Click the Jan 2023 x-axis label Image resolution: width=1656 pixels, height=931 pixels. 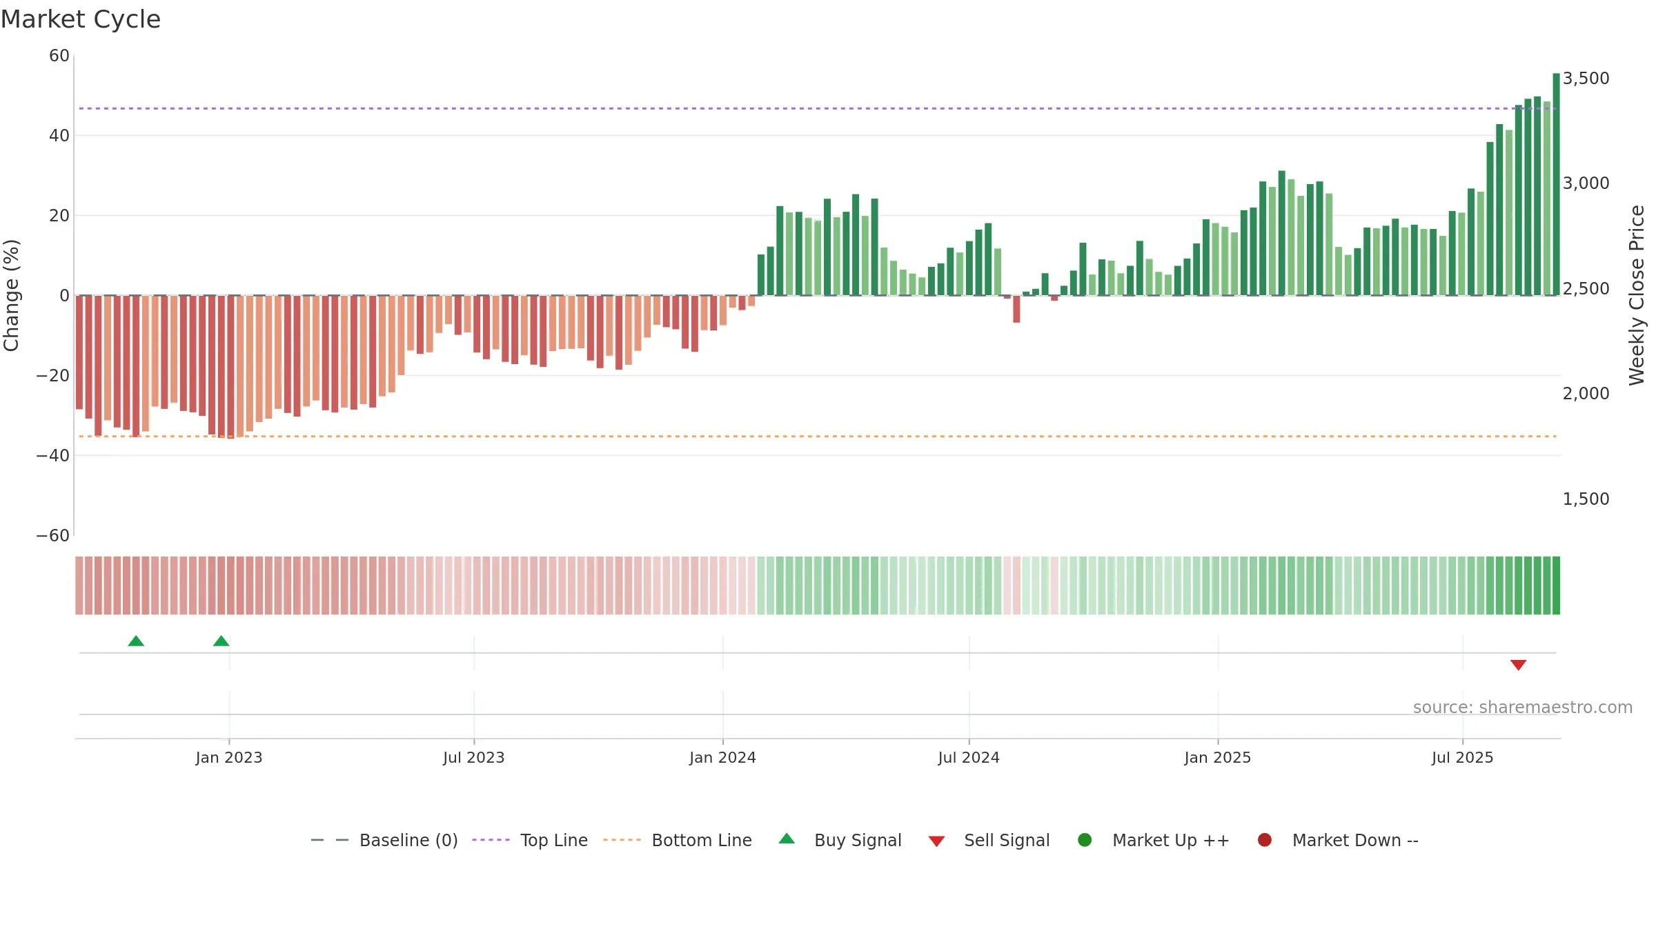click(x=229, y=757)
